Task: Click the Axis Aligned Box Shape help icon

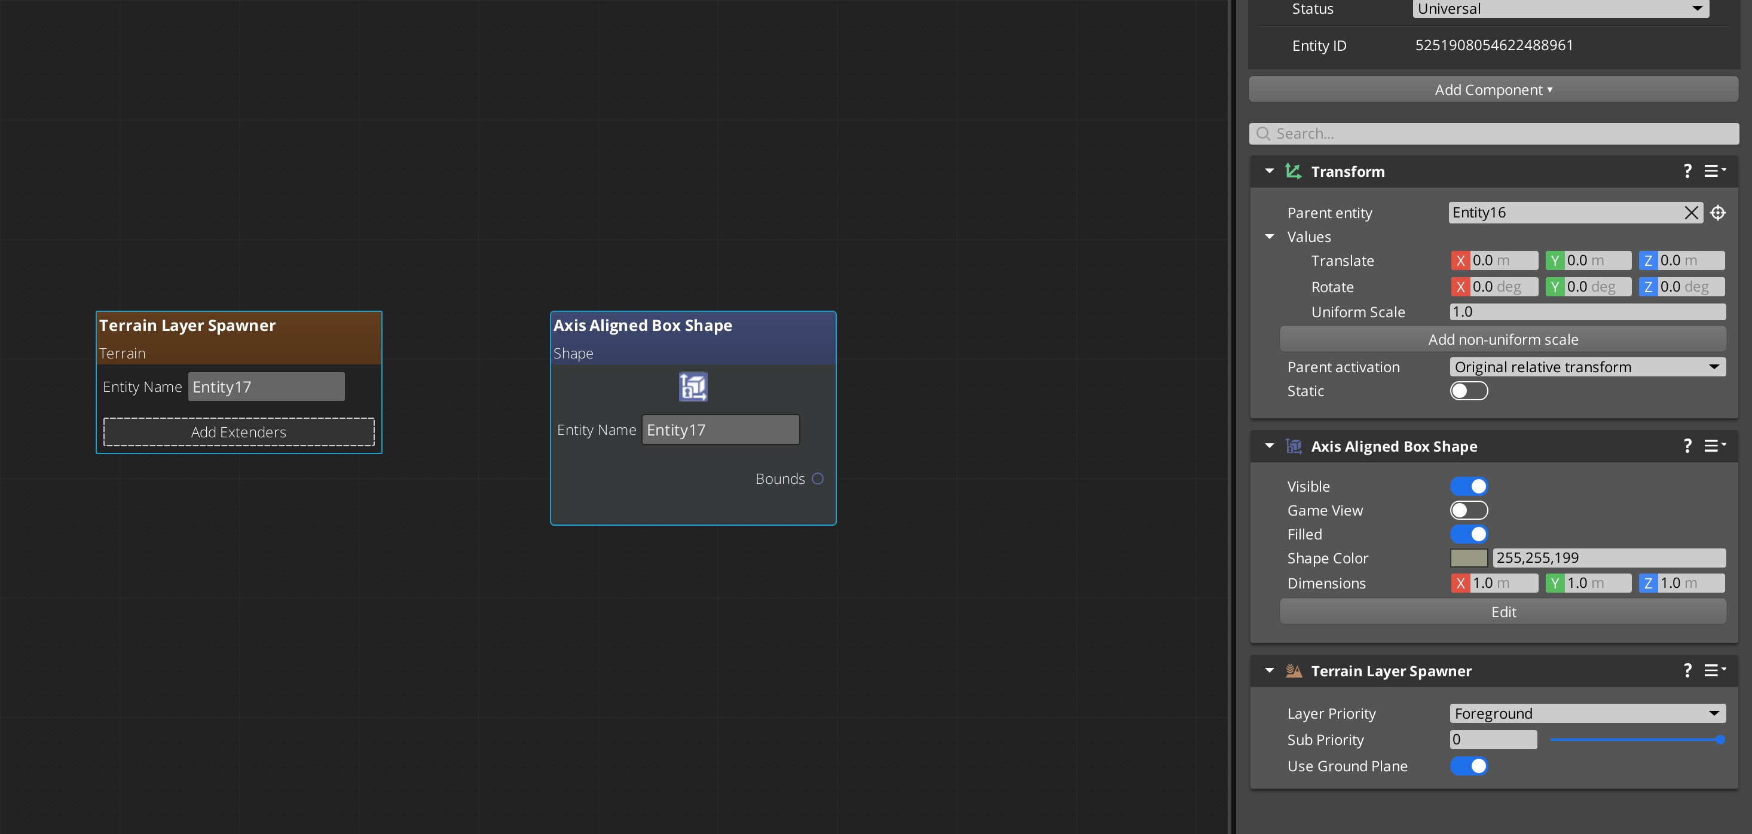Action: (x=1687, y=446)
